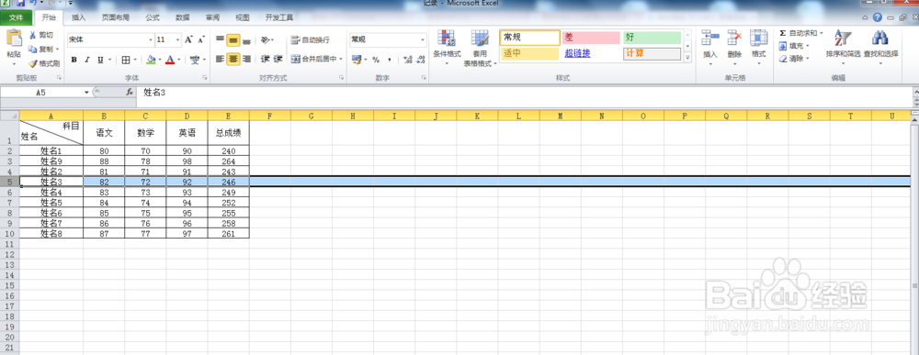Click the text orientation icon
The width and height of the screenshot is (919, 355).
266,39
